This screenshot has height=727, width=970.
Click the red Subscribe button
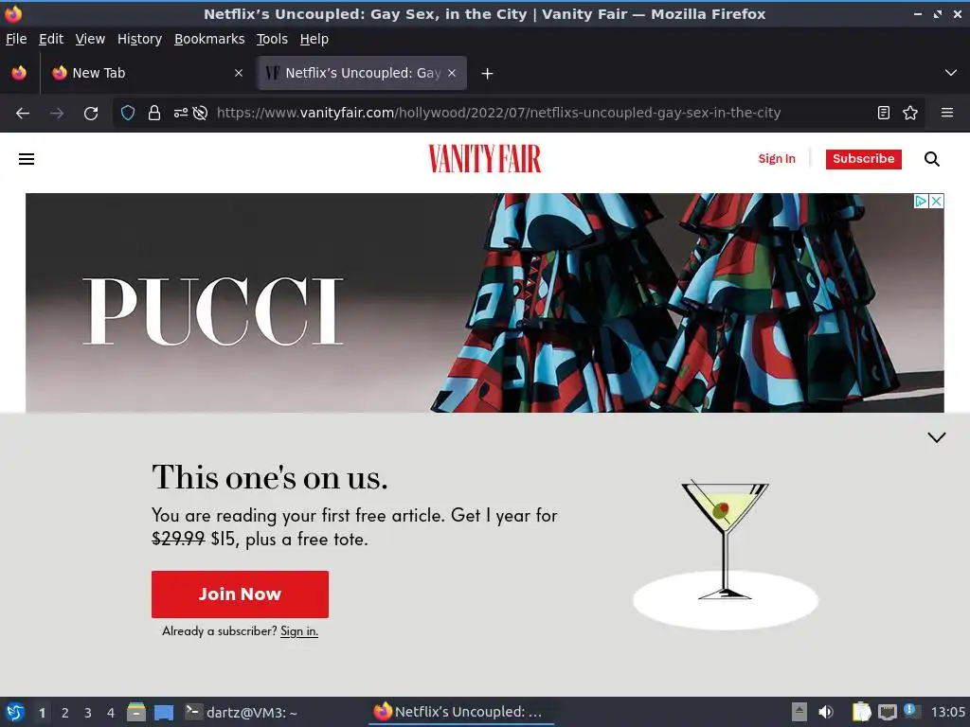click(x=864, y=159)
